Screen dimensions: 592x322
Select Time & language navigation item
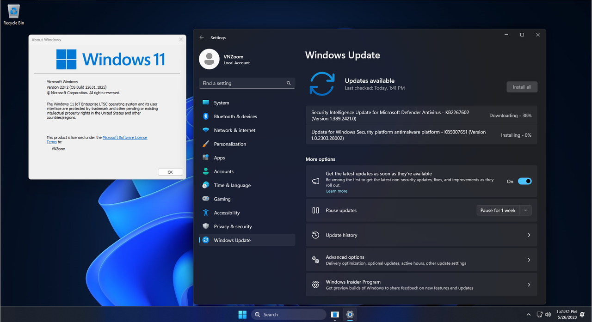pos(247,185)
